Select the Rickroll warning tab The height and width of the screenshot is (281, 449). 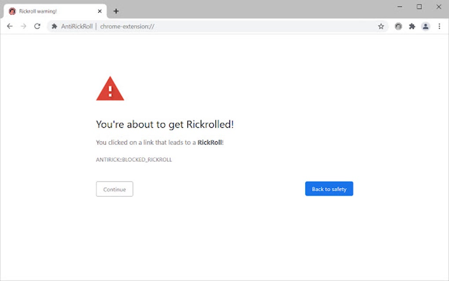(x=55, y=11)
